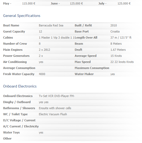The height and width of the screenshot is (143, 142).
Task: Click the Fresh Water Capacity value 4000
Action: pyautogui.click(x=42, y=74)
